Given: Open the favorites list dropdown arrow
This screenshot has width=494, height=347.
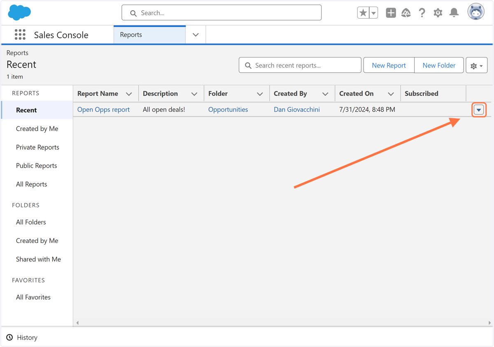Looking at the screenshot, I should [373, 13].
